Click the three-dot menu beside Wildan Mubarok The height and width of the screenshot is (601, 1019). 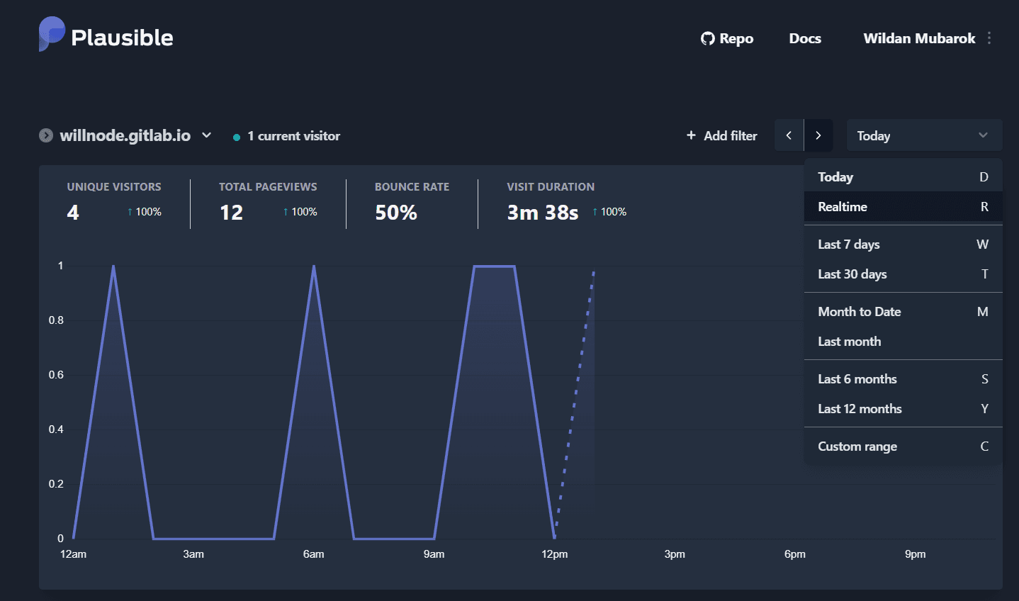(x=989, y=38)
